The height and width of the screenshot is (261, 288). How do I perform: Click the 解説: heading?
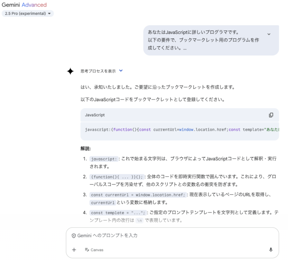86,149
